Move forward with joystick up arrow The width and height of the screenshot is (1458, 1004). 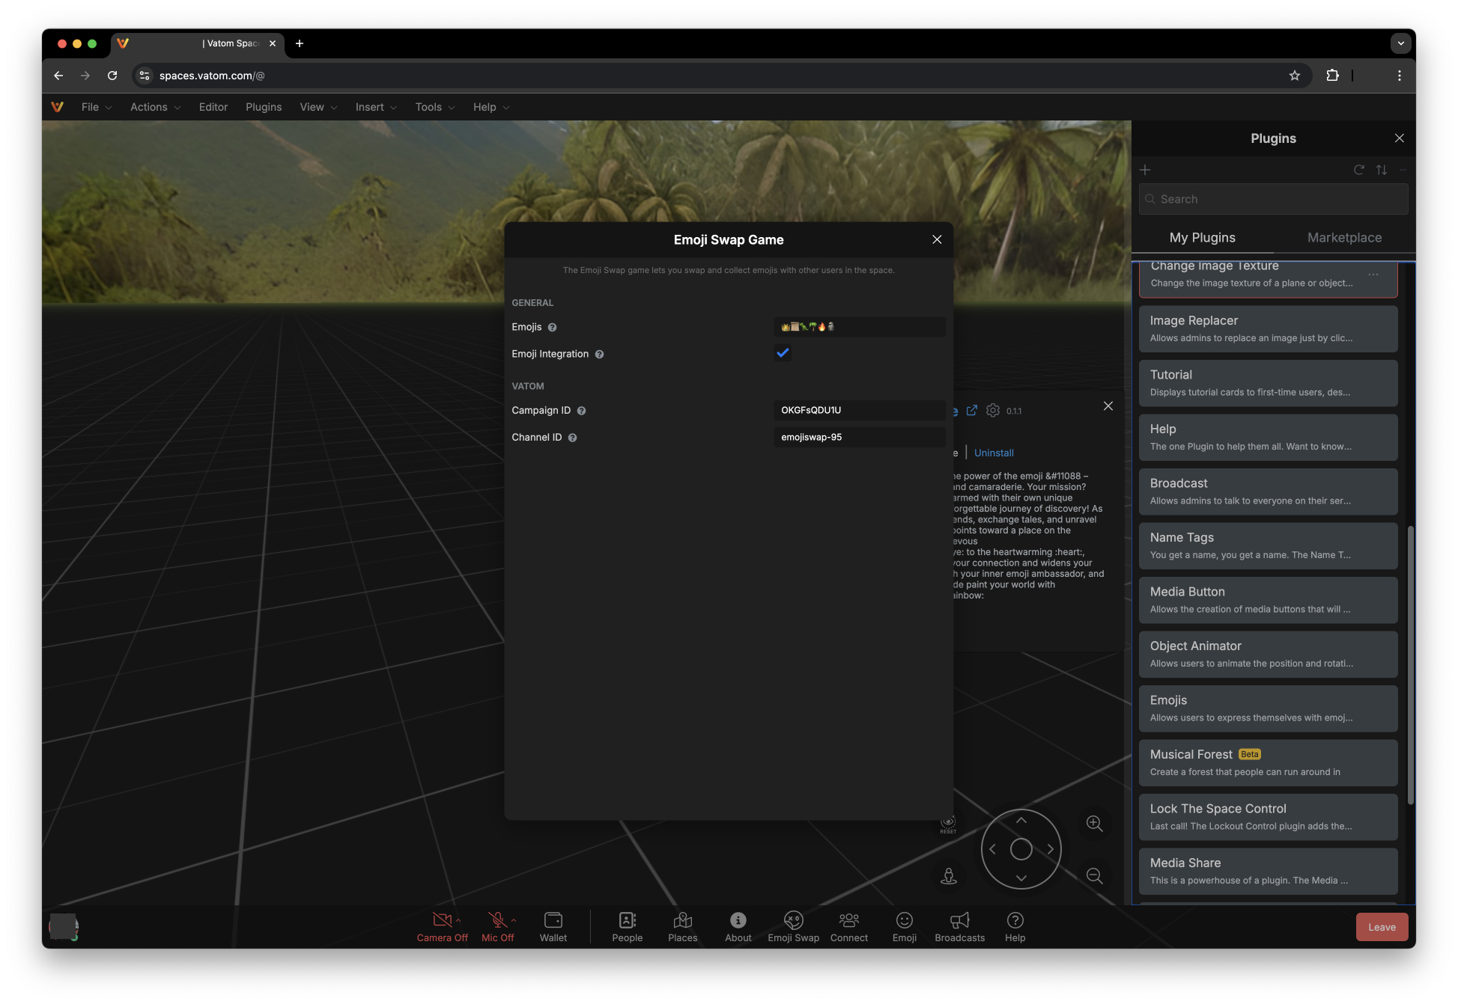point(1021,821)
